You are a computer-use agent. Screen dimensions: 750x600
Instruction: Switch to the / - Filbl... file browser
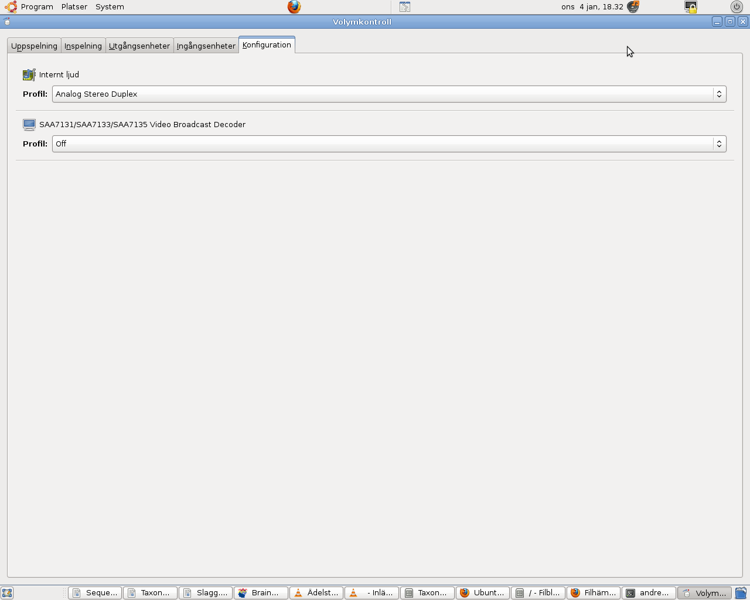point(538,593)
